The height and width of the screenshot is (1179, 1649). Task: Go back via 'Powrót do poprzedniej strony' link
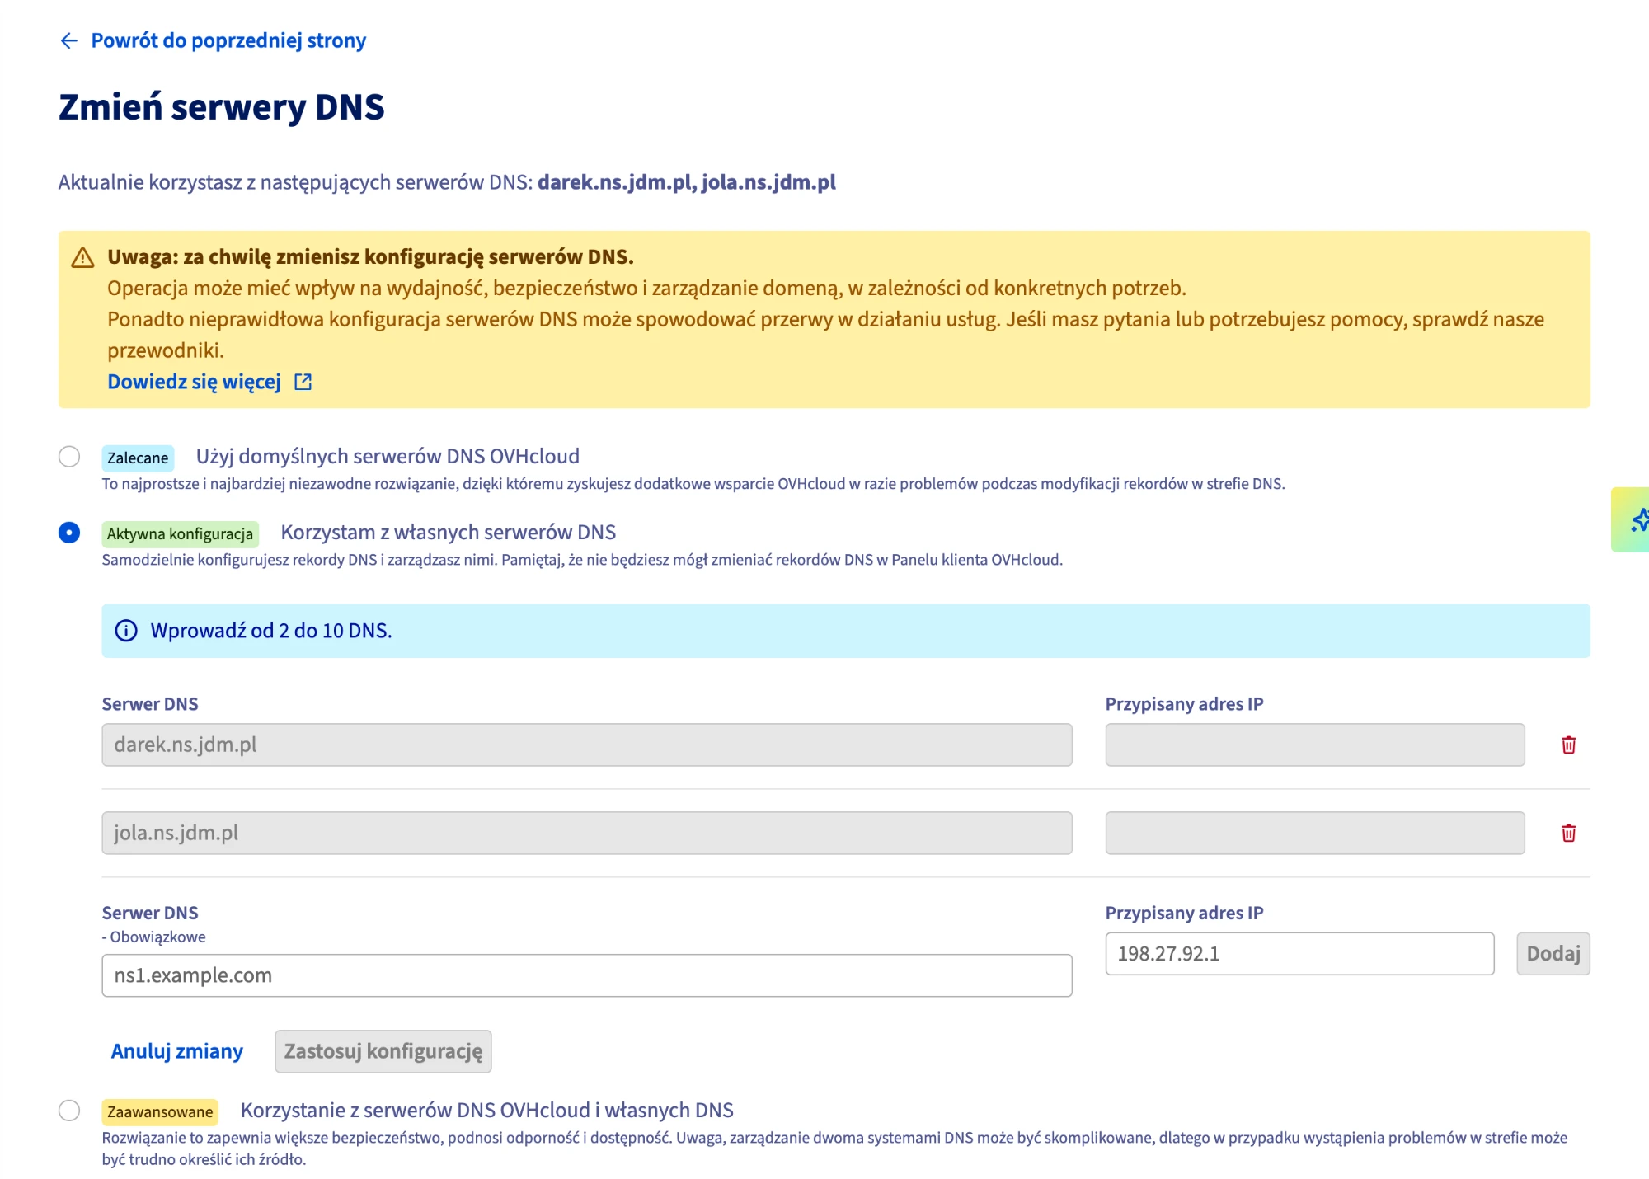(228, 40)
